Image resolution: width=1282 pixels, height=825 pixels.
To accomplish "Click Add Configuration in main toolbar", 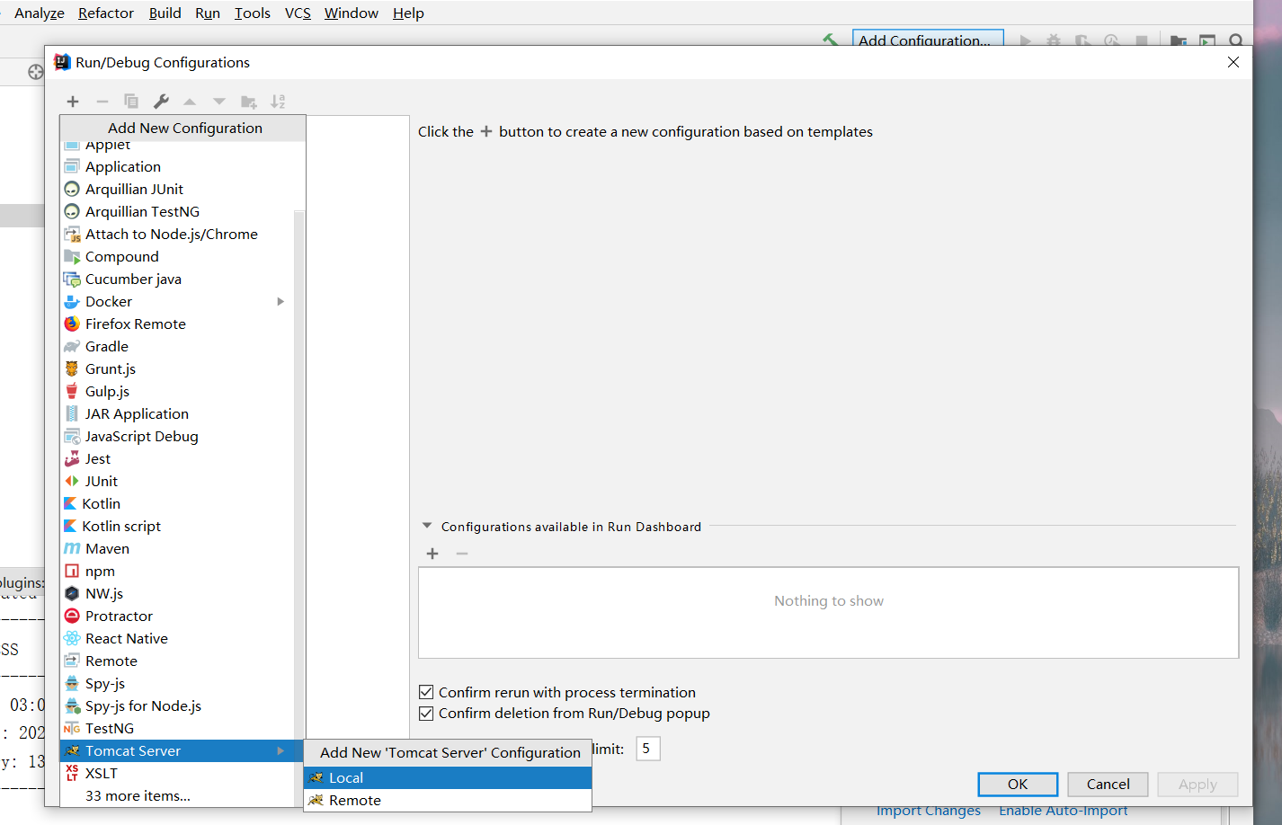I will 928,40.
